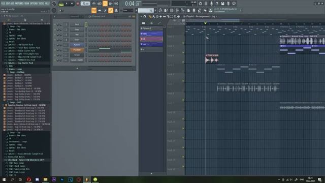Toggle the countdown before recording icon

(100, 4)
